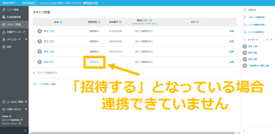
Task: Click 編集 in the 青空 太郎 row
Action: (232, 31)
